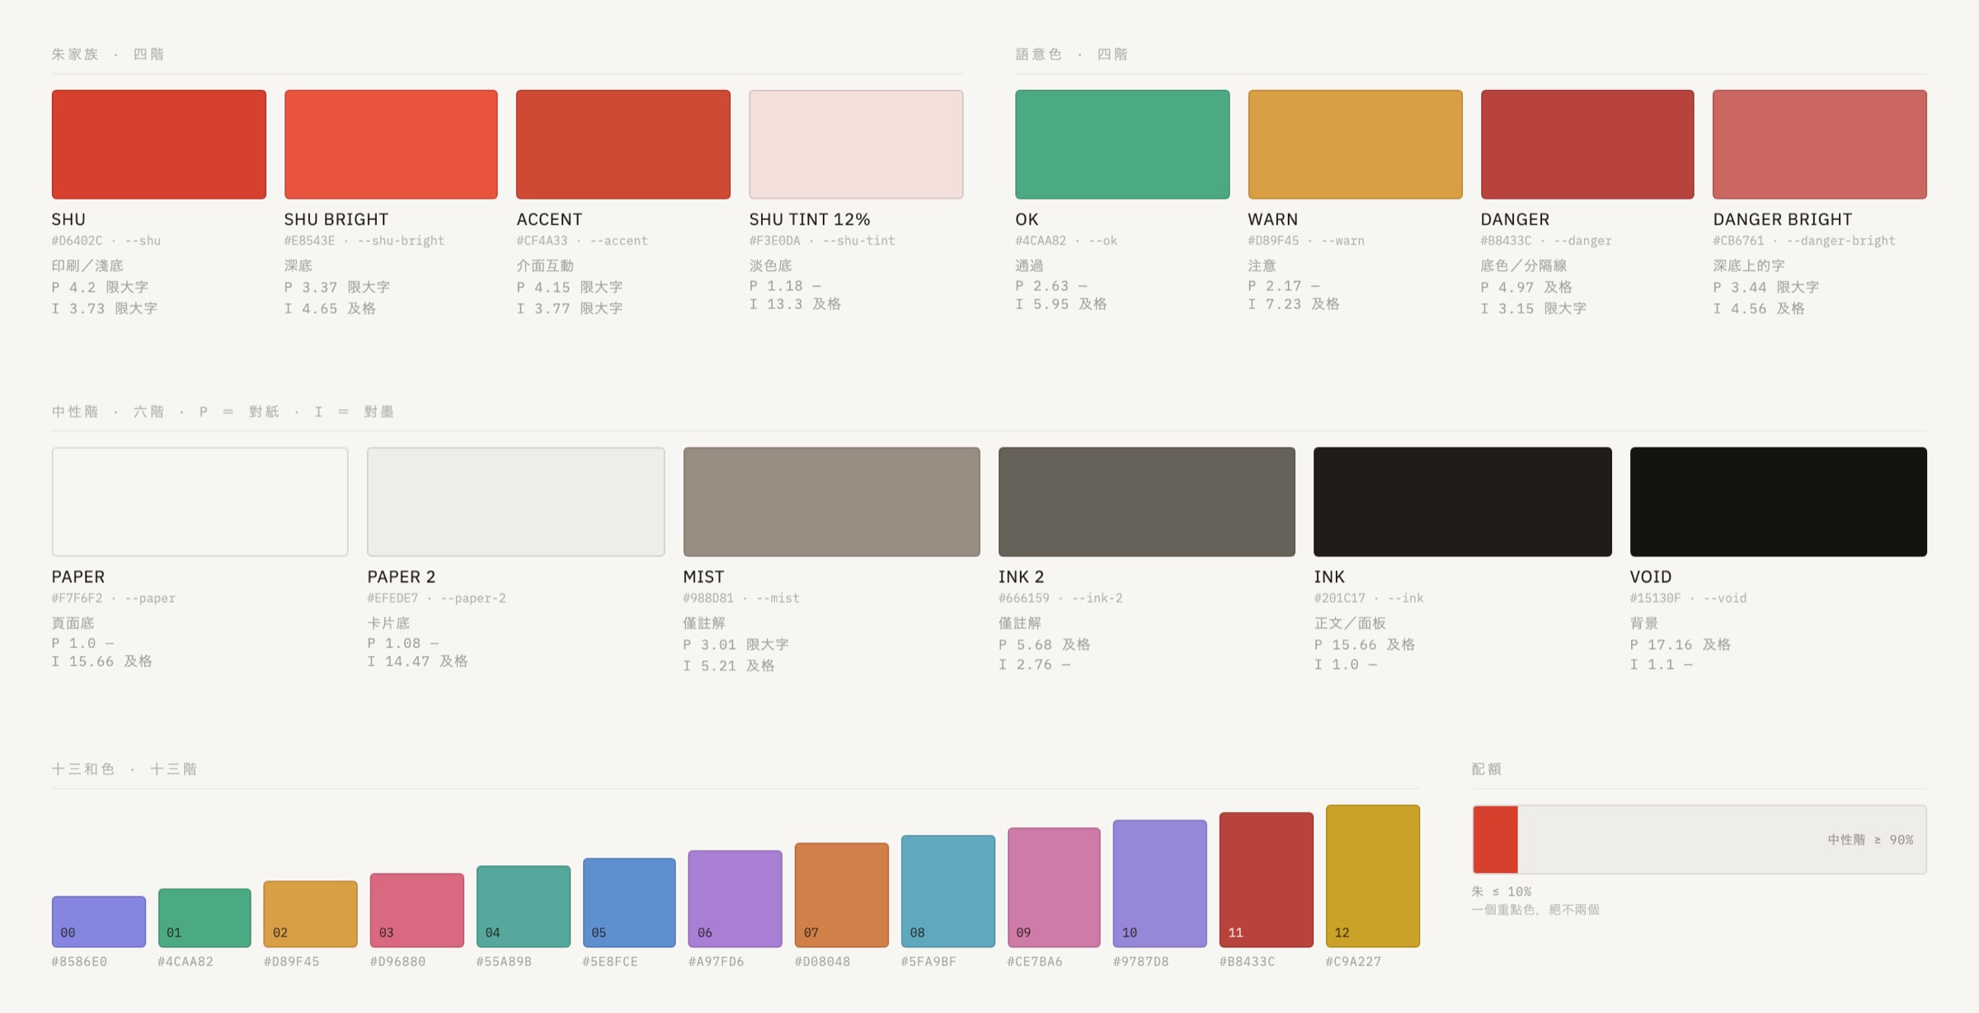1979x1013 pixels.
Task: Click the '語意色 · 四階' section heading
Action: pyautogui.click(x=1072, y=54)
